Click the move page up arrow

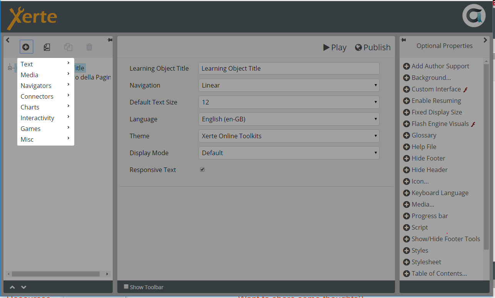tap(12, 287)
